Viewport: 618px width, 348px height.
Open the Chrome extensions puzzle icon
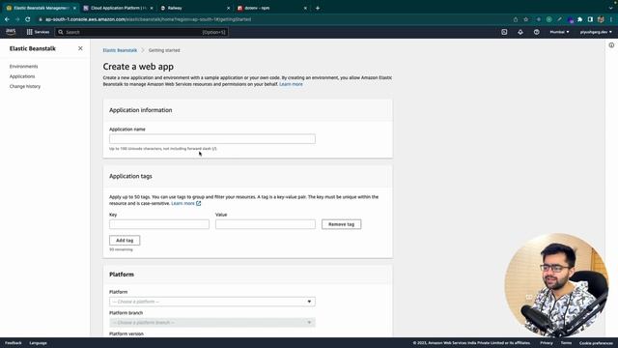tap(579, 19)
